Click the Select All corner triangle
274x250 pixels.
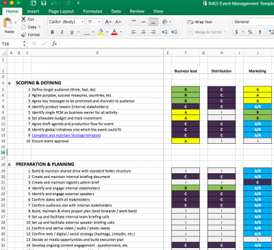point(3,53)
